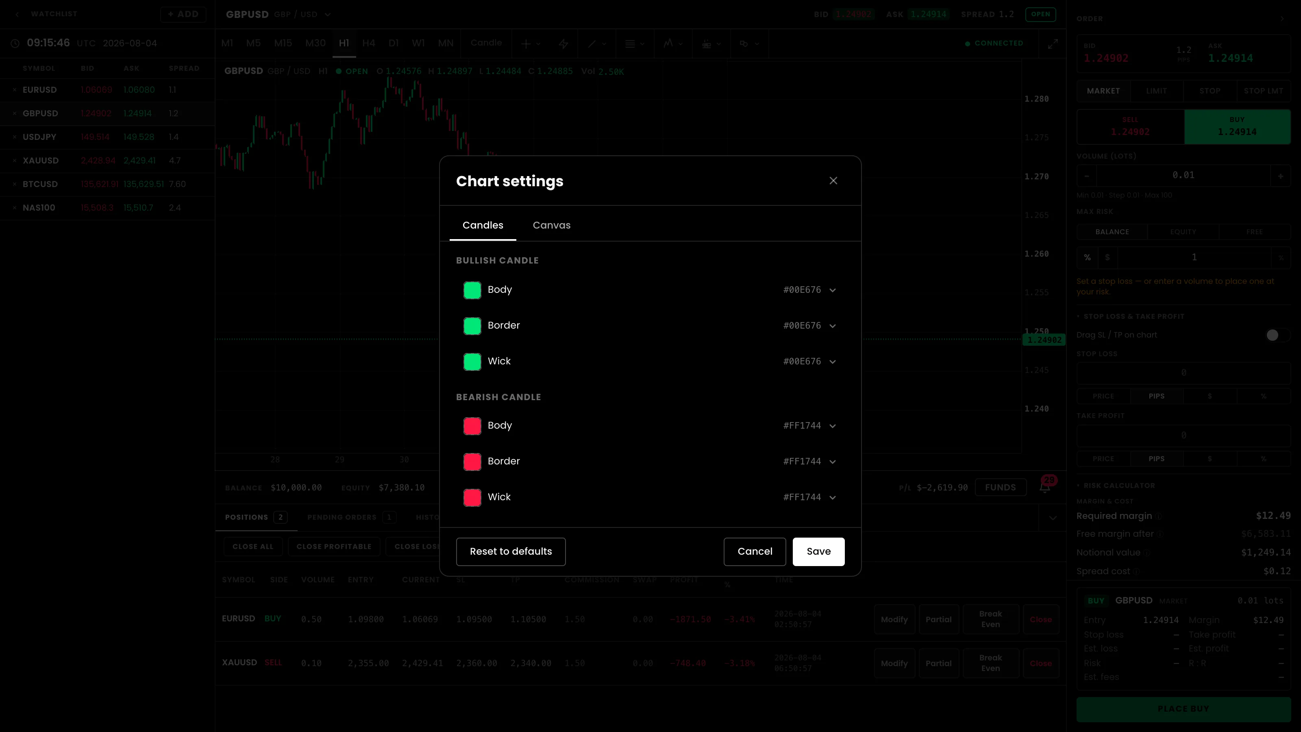Select FREE as max risk basis

coord(1255,232)
